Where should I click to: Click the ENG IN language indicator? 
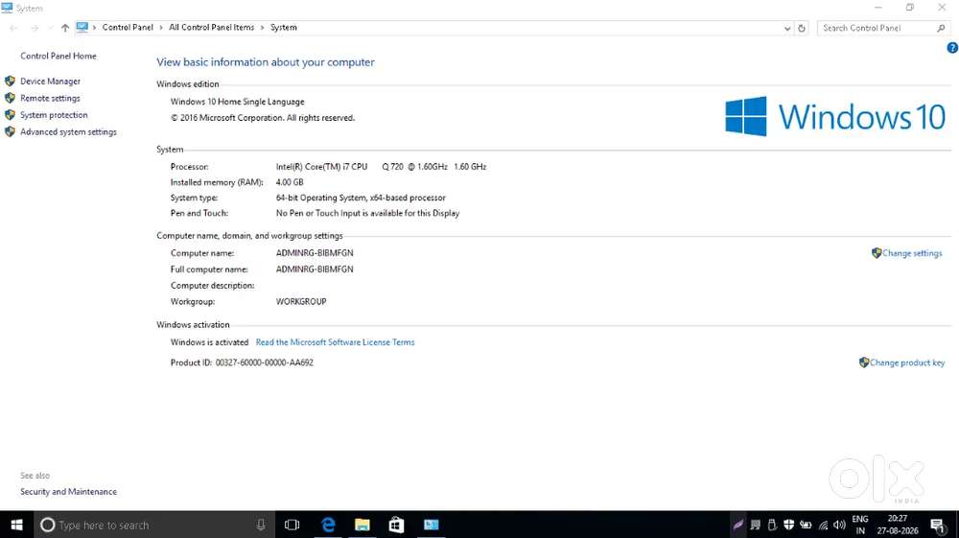tap(860, 526)
